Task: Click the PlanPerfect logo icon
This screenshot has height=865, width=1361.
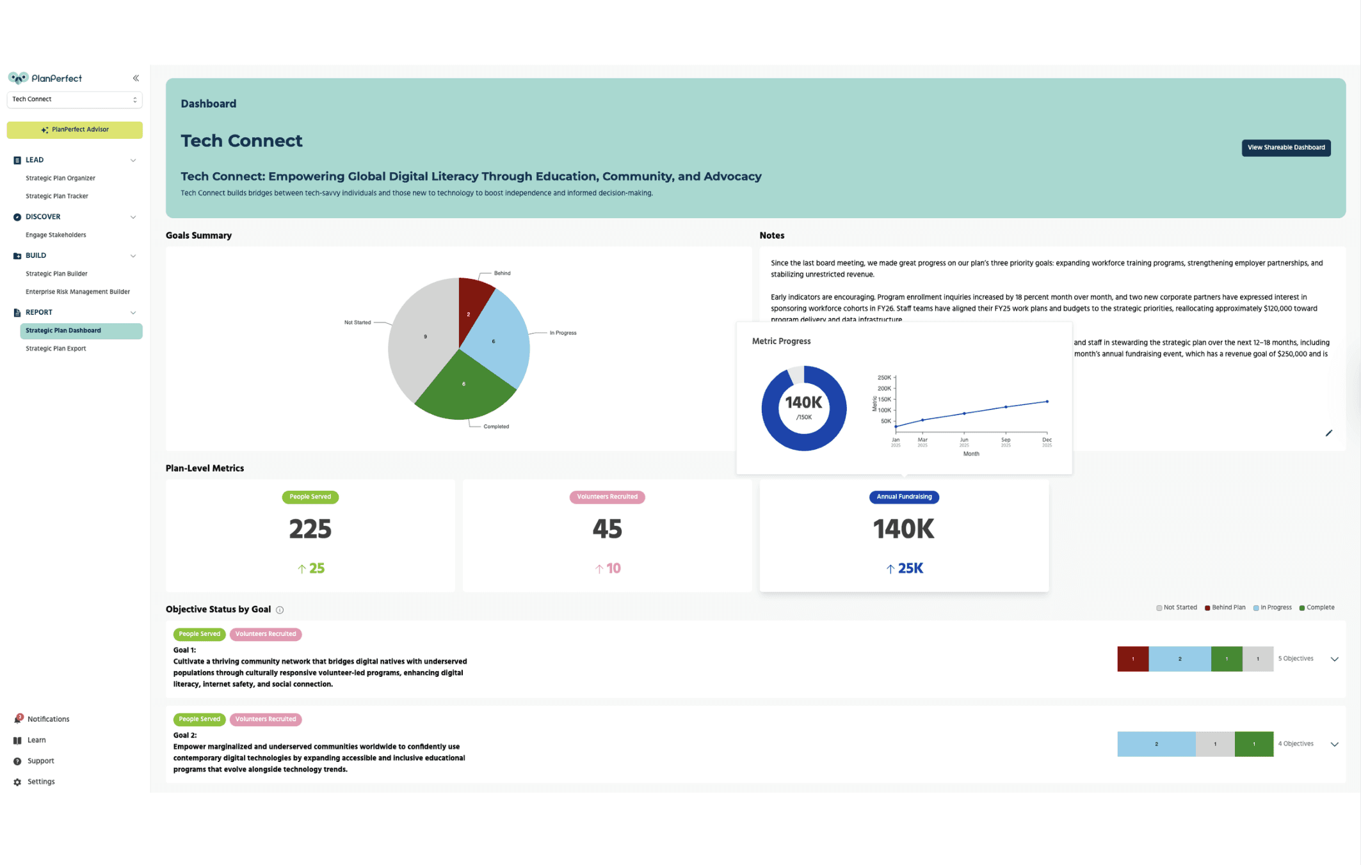Action: pos(18,78)
